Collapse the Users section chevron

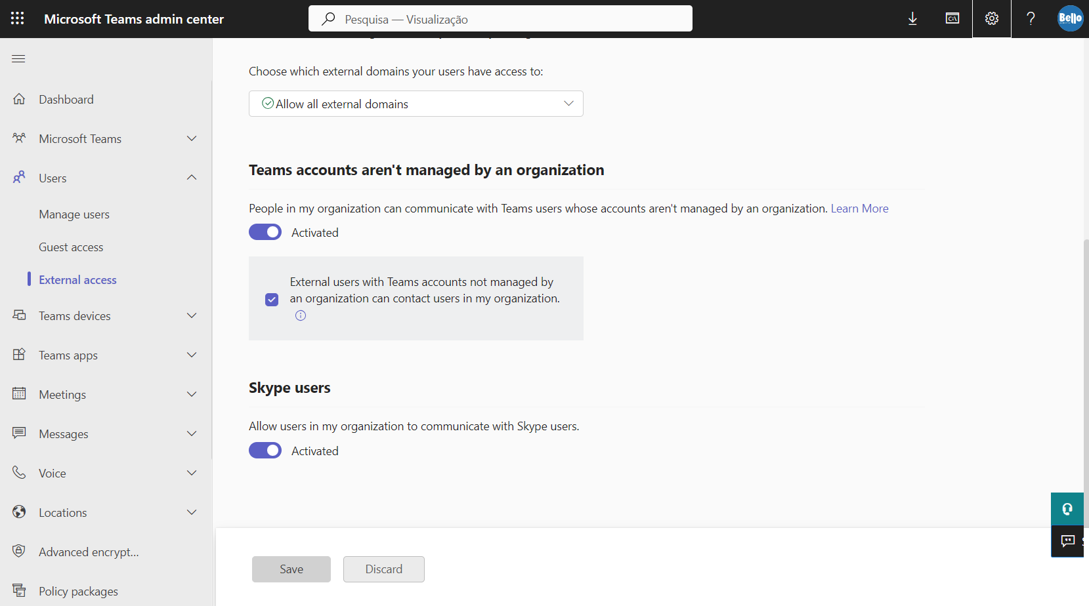coord(192,178)
